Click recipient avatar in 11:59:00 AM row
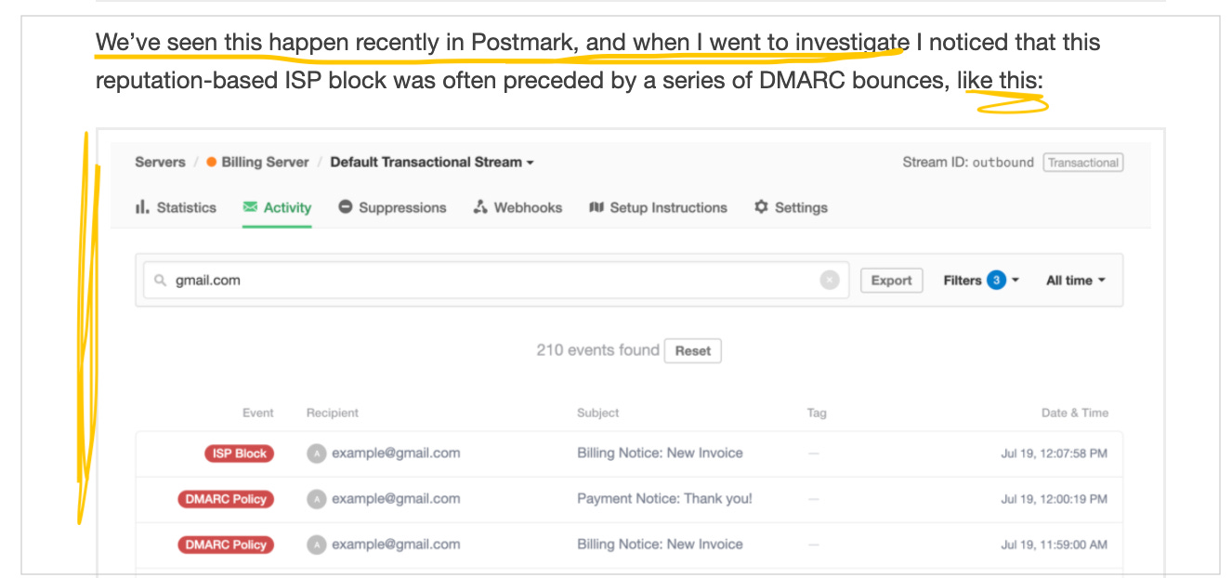This screenshot has width=1232, height=578. point(317,545)
